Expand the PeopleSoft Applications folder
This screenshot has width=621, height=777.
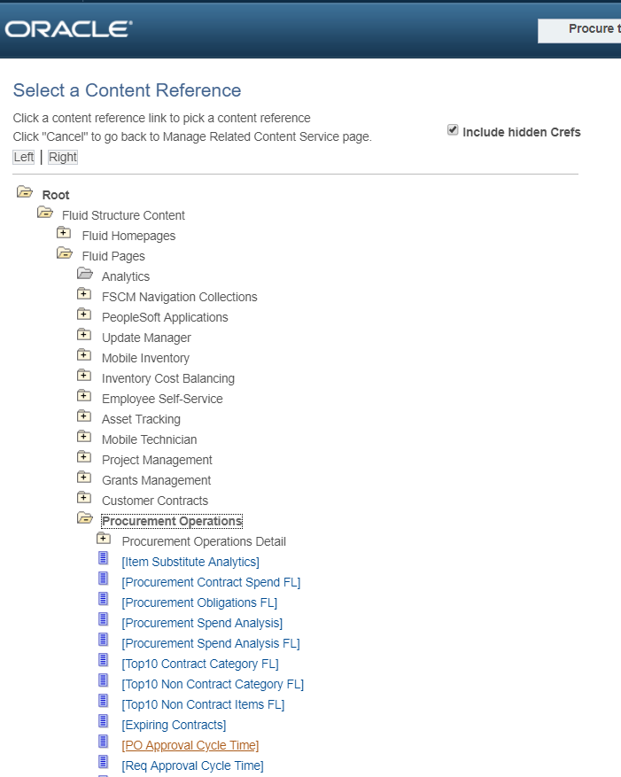click(x=84, y=315)
